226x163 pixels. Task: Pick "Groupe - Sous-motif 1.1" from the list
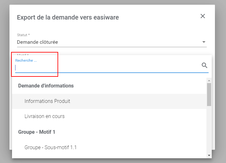(51, 147)
